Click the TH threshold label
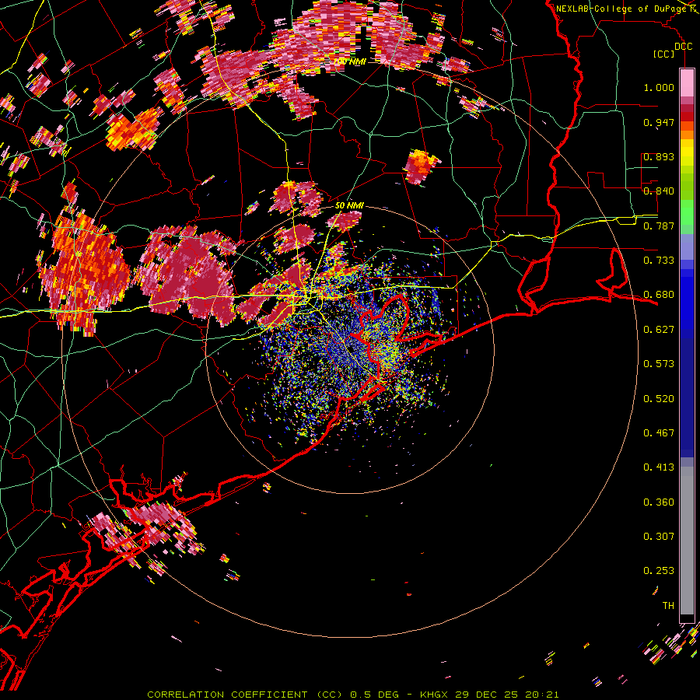 [668, 606]
